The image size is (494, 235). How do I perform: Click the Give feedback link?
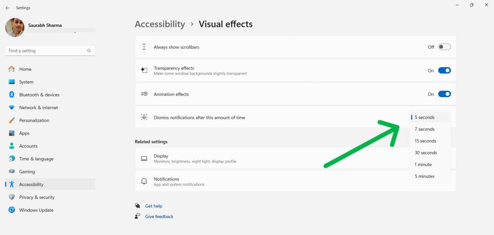pos(159,217)
